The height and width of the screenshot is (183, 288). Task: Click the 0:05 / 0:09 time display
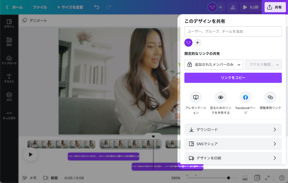coord(74,178)
